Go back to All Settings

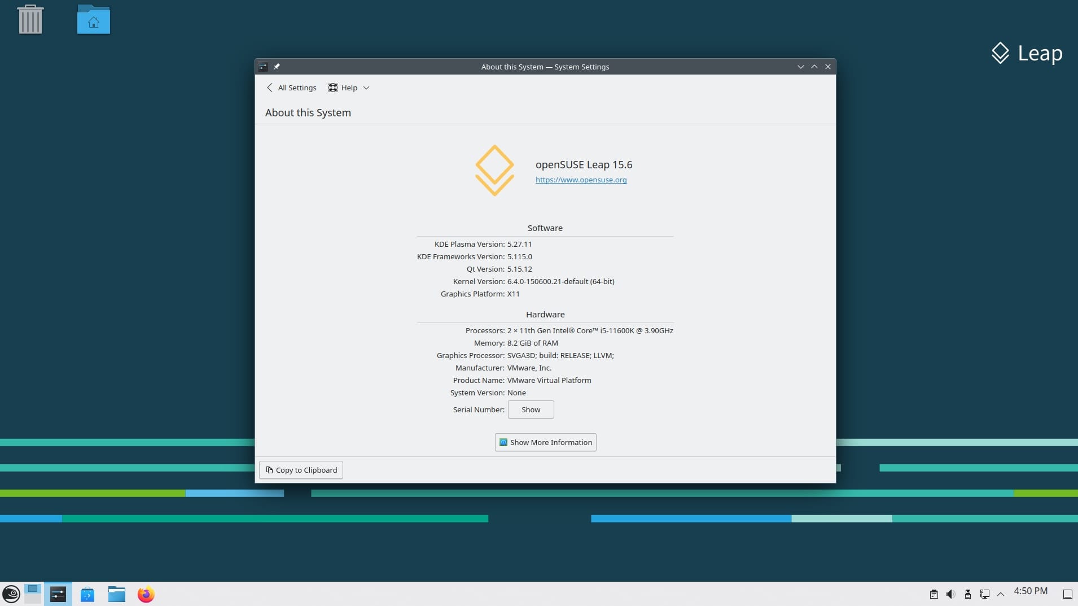(x=291, y=88)
